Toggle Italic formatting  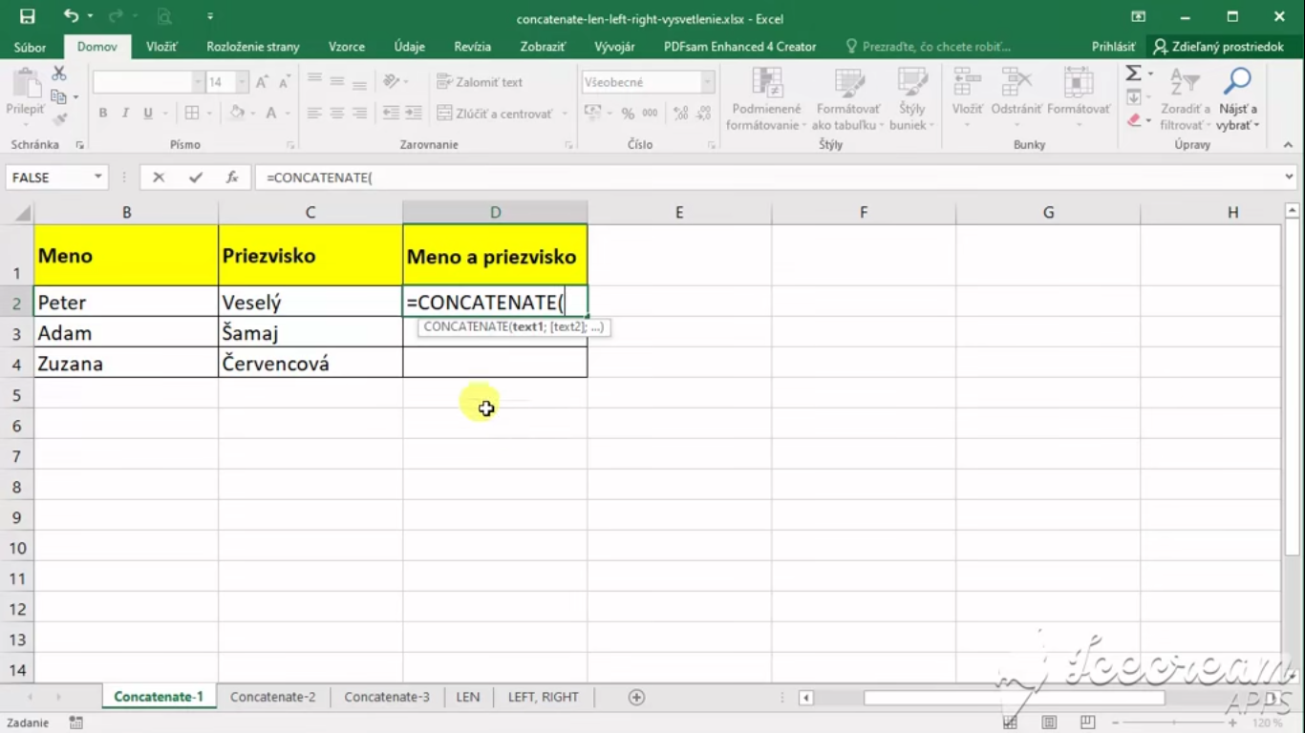tap(125, 114)
